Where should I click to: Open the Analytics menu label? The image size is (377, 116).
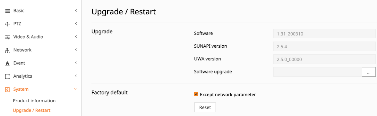click(22, 76)
